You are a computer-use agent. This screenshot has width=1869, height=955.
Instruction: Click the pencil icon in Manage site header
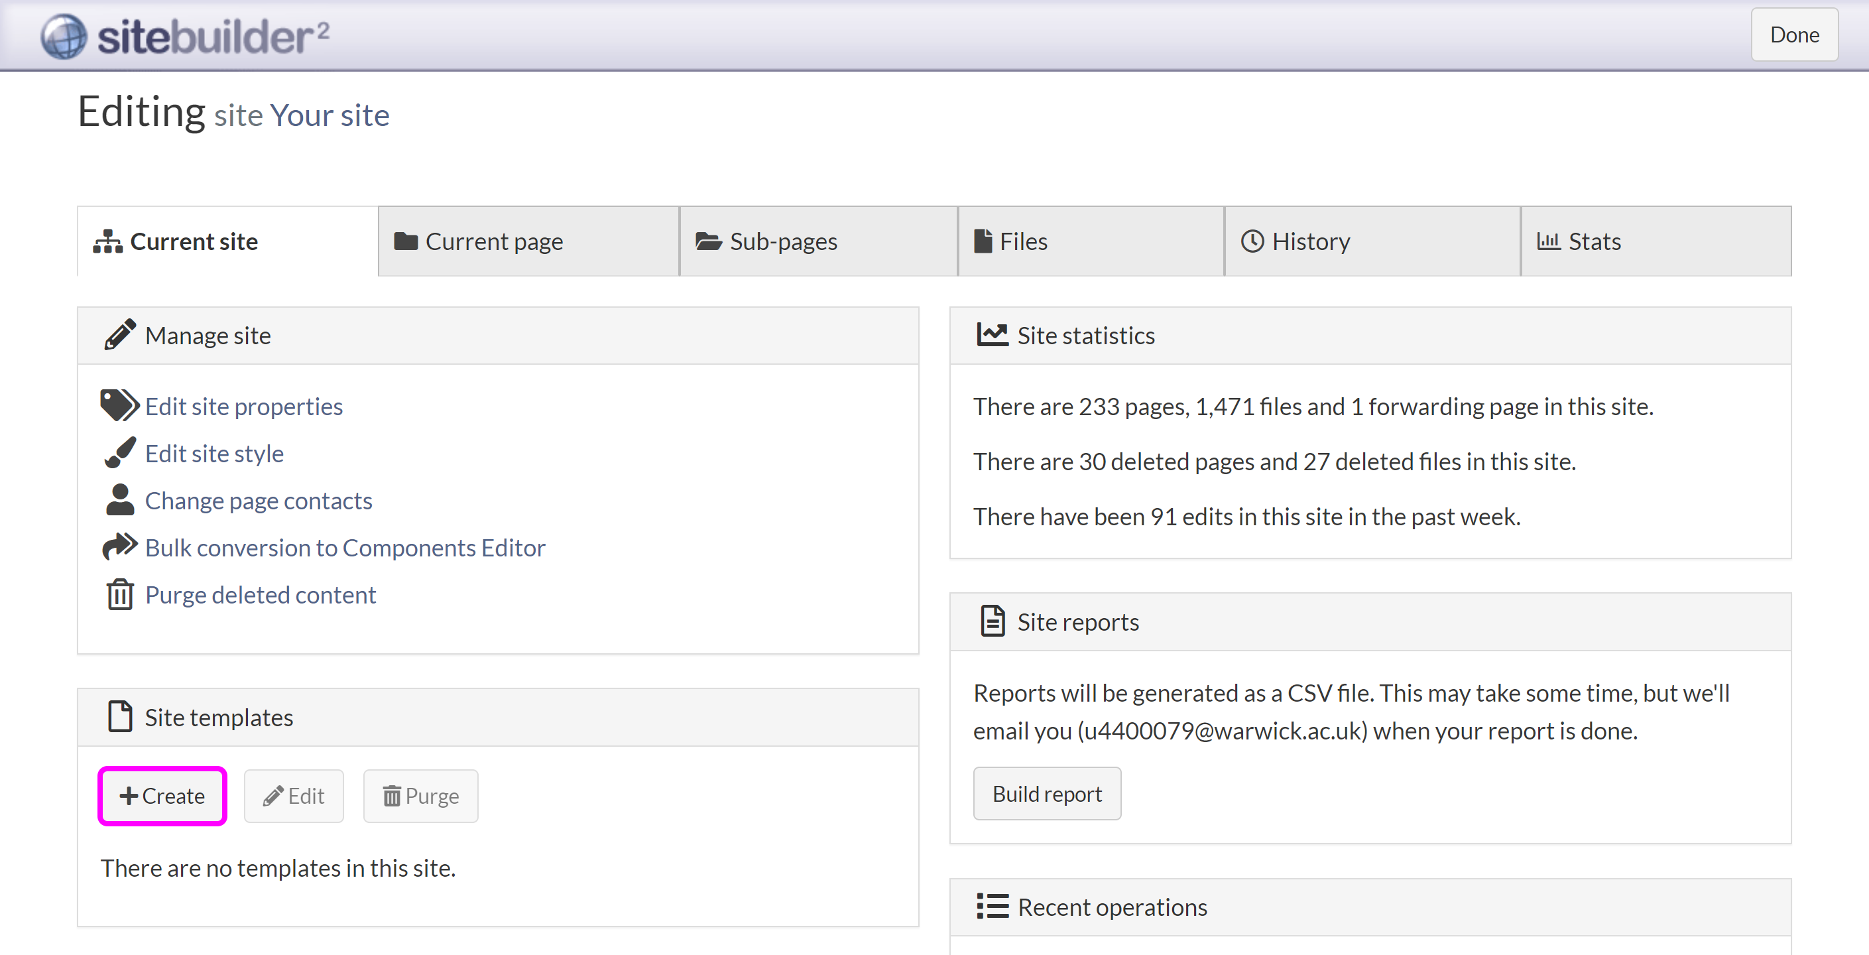click(120, 334)
